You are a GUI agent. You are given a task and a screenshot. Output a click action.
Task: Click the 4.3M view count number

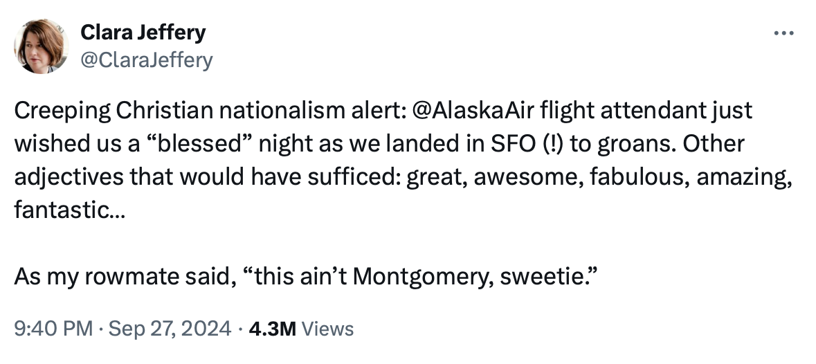point(272,328)
